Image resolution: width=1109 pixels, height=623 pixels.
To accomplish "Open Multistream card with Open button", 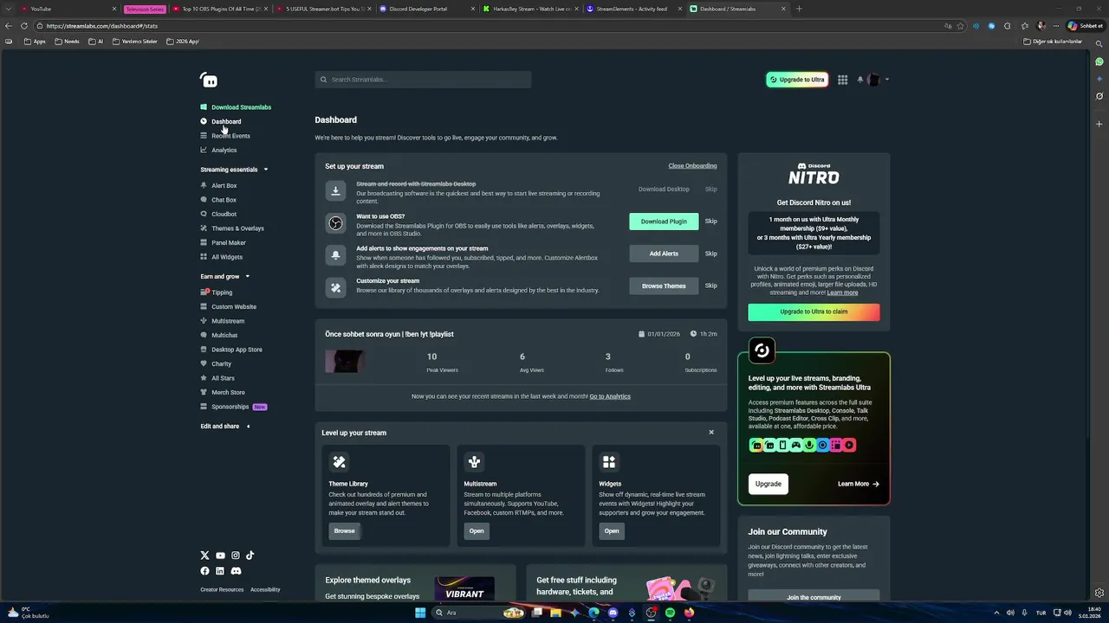I will pos(477,530).
